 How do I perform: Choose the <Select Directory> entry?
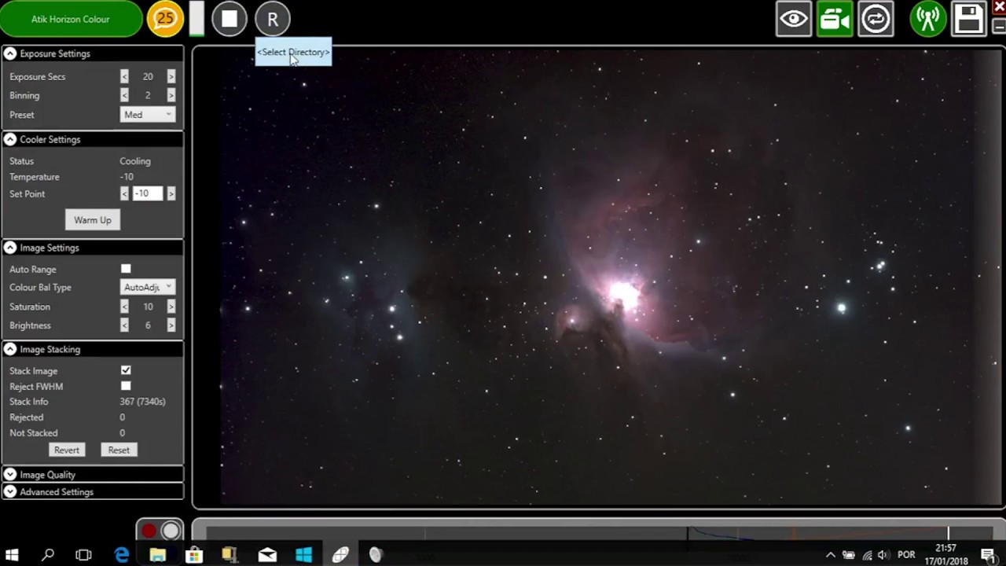click(x=293, y=52)
